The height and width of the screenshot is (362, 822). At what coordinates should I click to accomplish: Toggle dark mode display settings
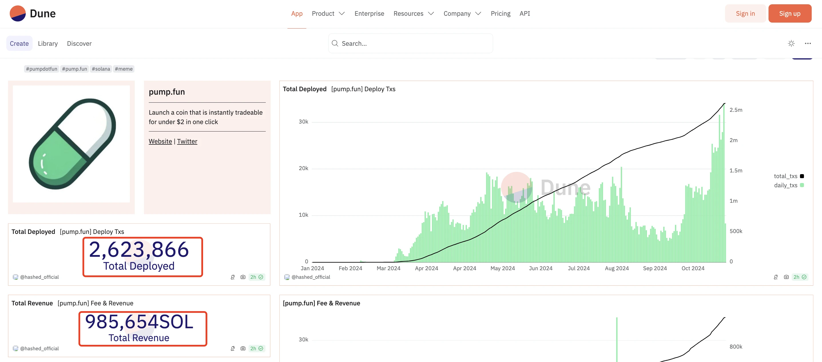pyautogui.click(x=791, y=43)
